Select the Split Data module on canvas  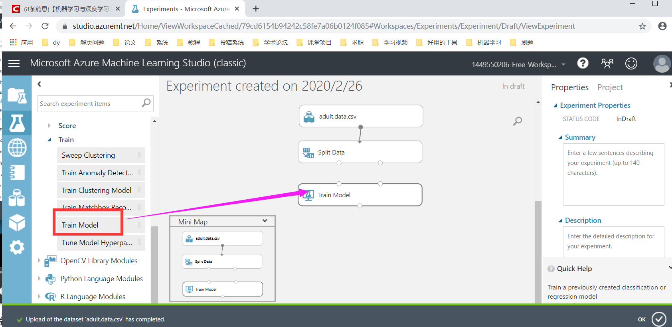360,152
